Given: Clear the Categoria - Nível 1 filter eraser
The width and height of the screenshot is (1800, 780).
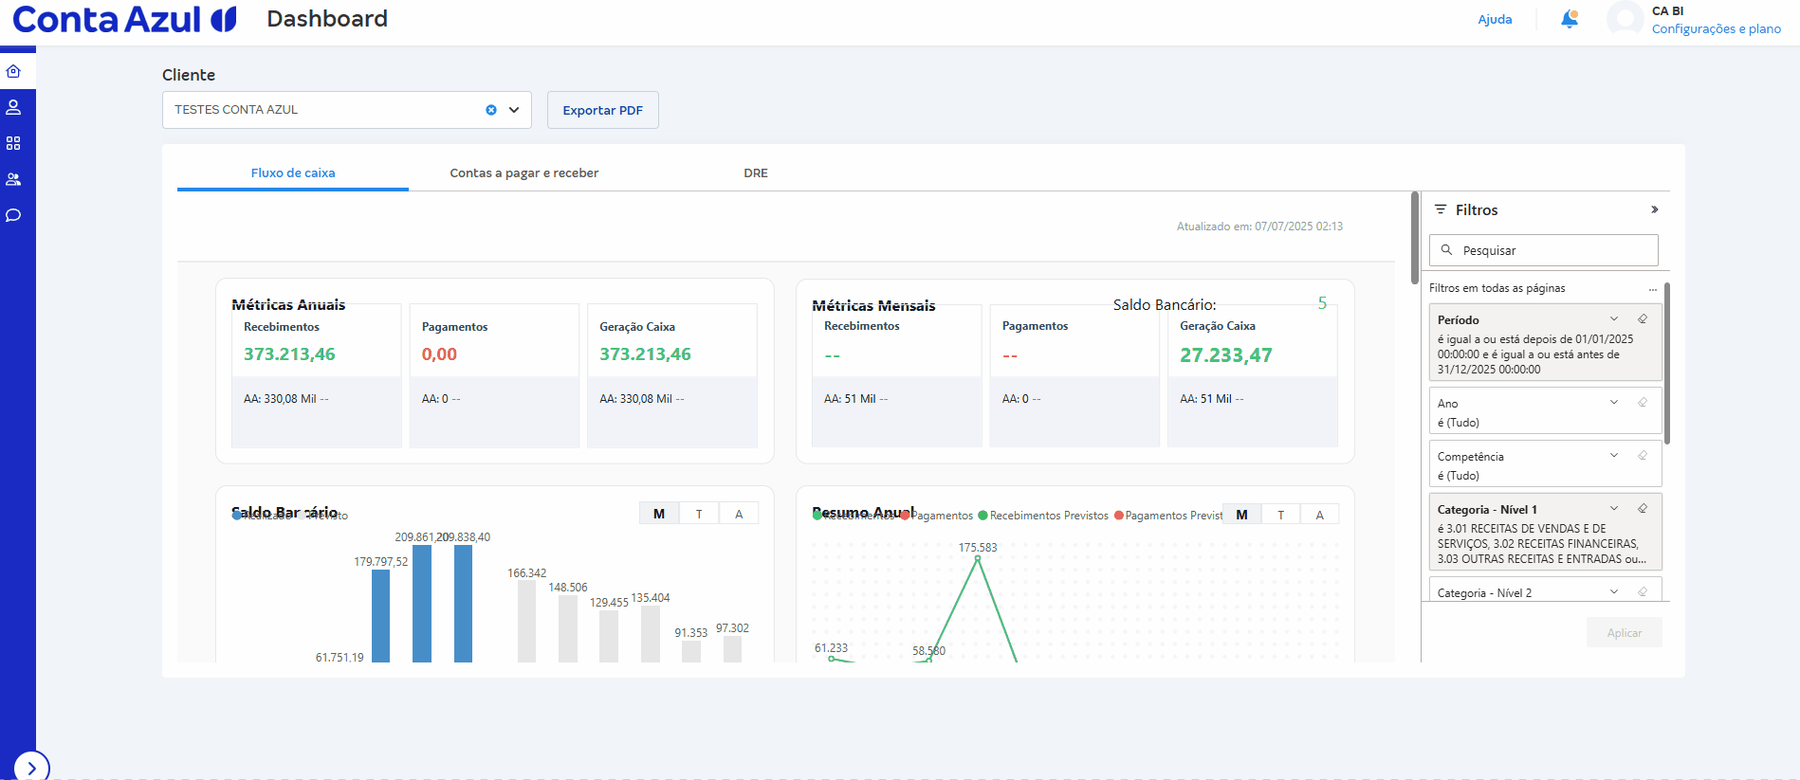Looking at the screenshot, I should pyautogui.click(x=1643, y=509).
